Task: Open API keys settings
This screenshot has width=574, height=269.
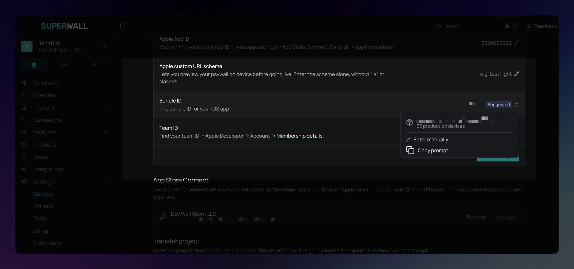Action: [43, 206]
